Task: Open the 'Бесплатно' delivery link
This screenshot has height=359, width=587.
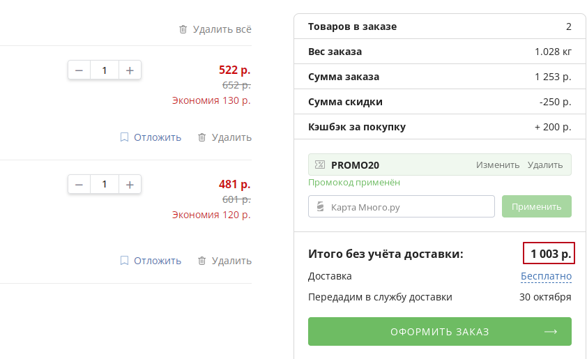Action: click(546, 276)
